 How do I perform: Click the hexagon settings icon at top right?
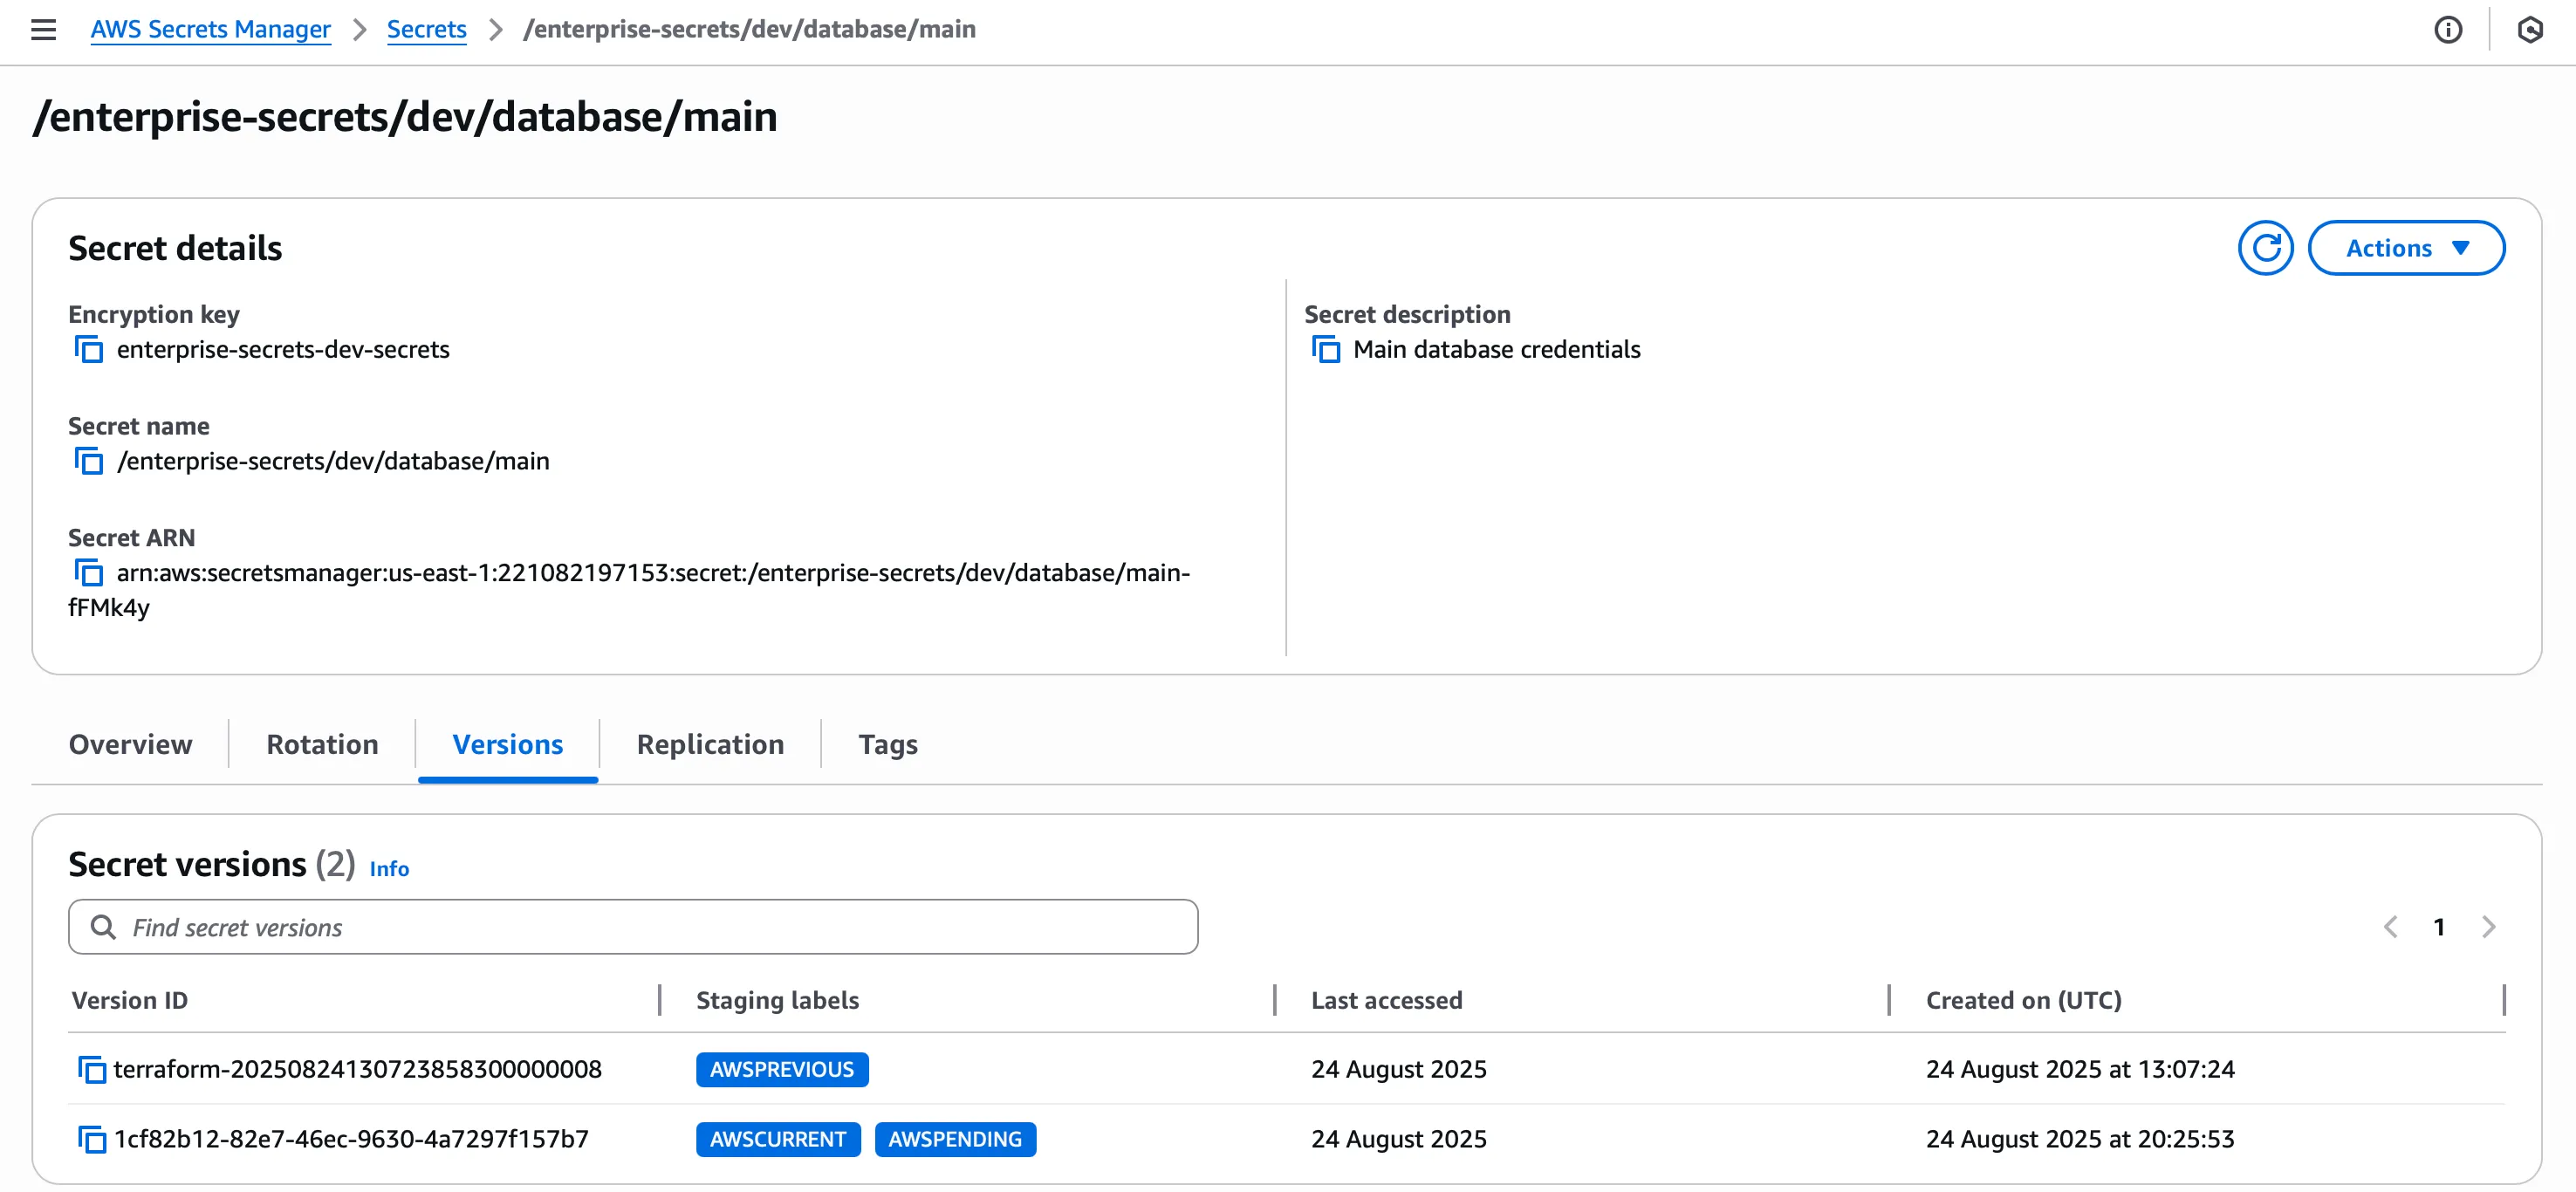pyautogui.click(x=2529, y=30)
